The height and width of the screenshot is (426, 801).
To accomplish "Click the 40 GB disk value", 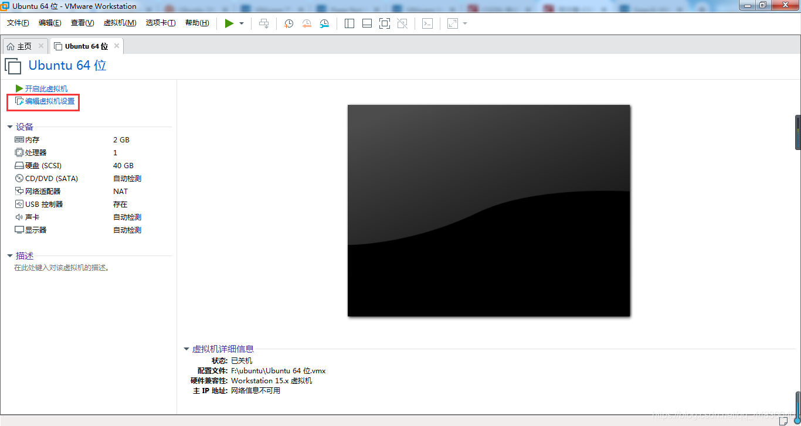I will 123,166.
